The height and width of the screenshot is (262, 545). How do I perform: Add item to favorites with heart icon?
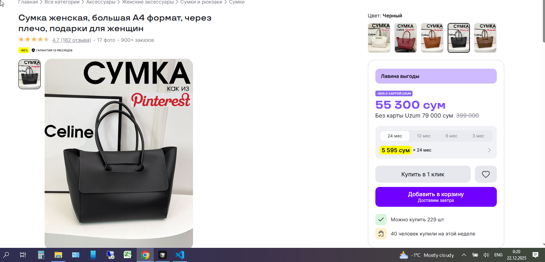[486, 174]
